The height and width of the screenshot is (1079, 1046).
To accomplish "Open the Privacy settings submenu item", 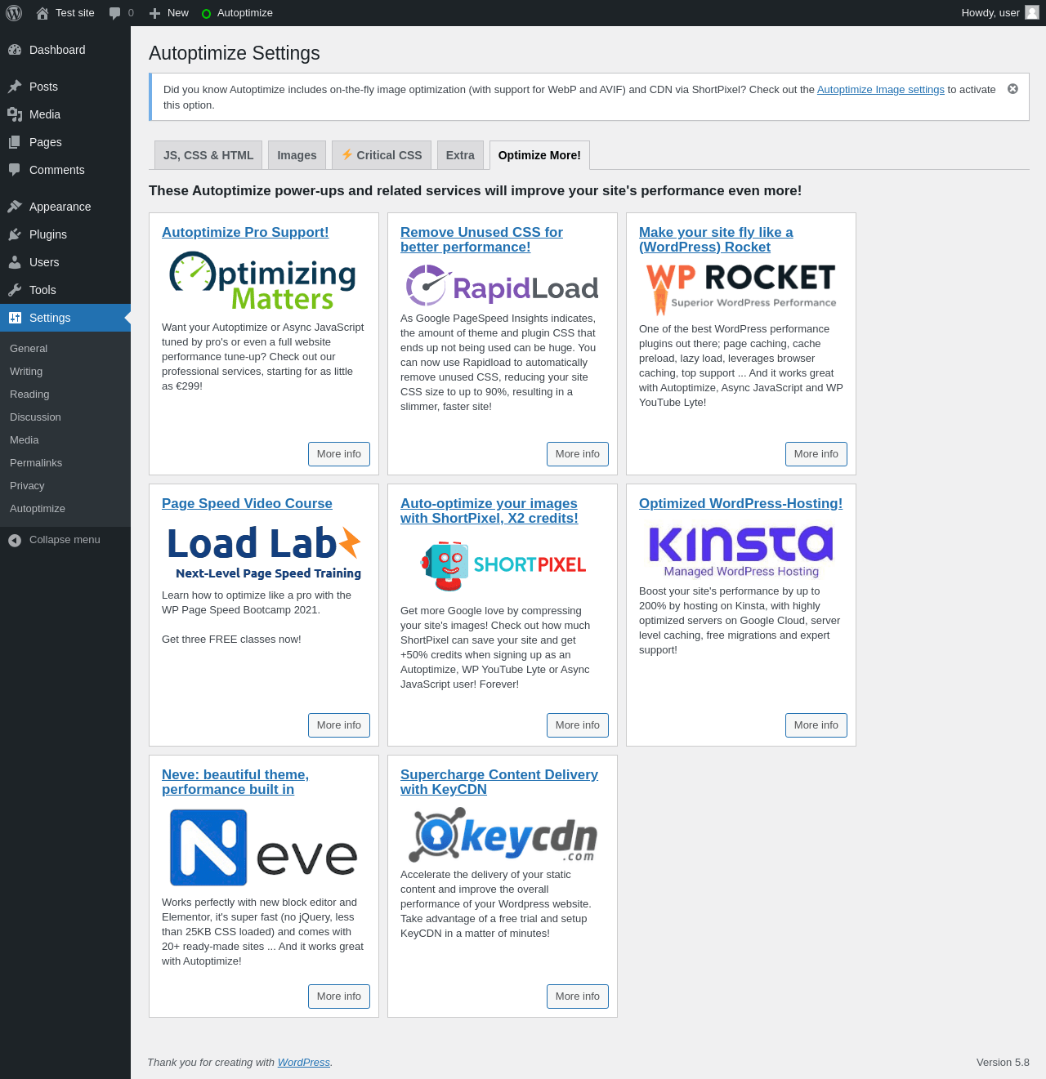I will [x=27, y=486].
